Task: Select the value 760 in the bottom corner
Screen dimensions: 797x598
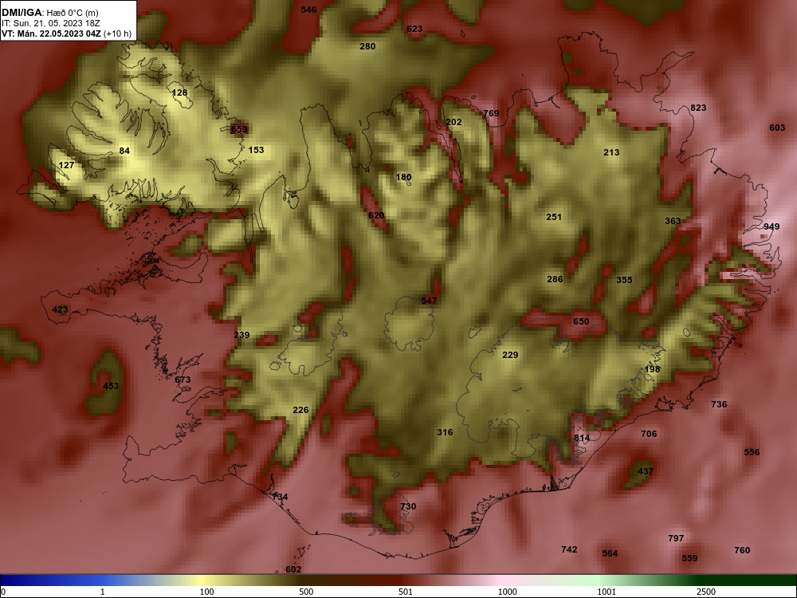Action: pyautogui.click(x=742, y=550)
